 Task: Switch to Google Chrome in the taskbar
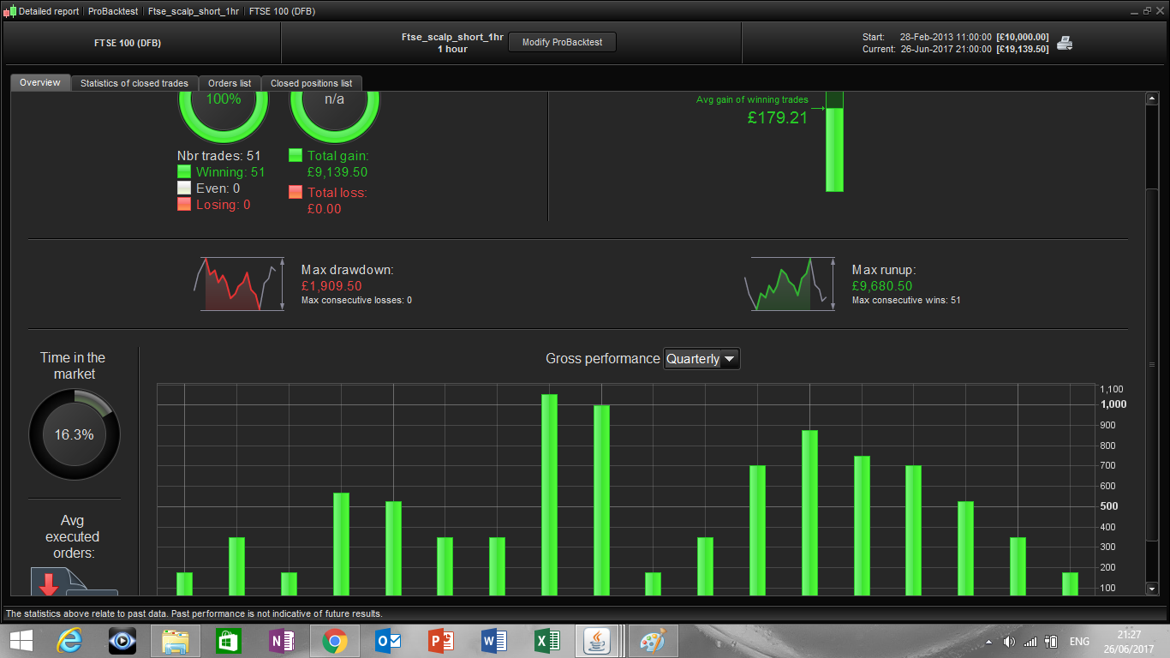pyautogui.click(x=334, y=641)
